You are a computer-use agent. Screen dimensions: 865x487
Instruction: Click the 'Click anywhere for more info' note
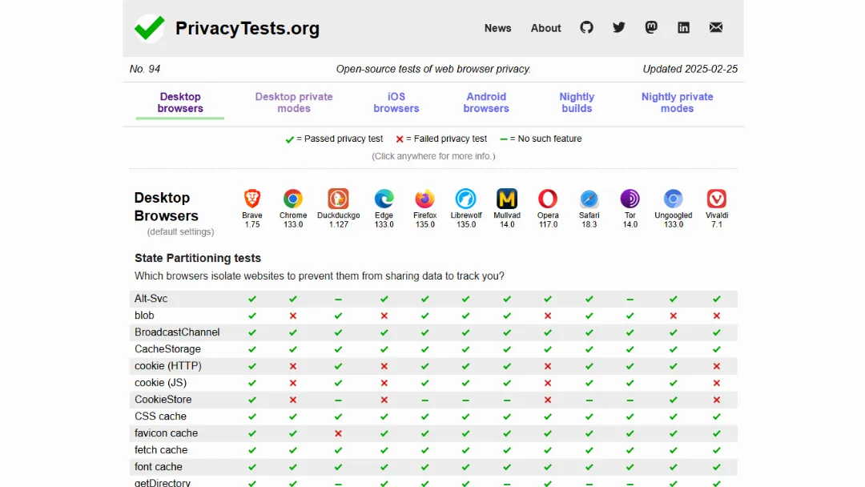433,156
